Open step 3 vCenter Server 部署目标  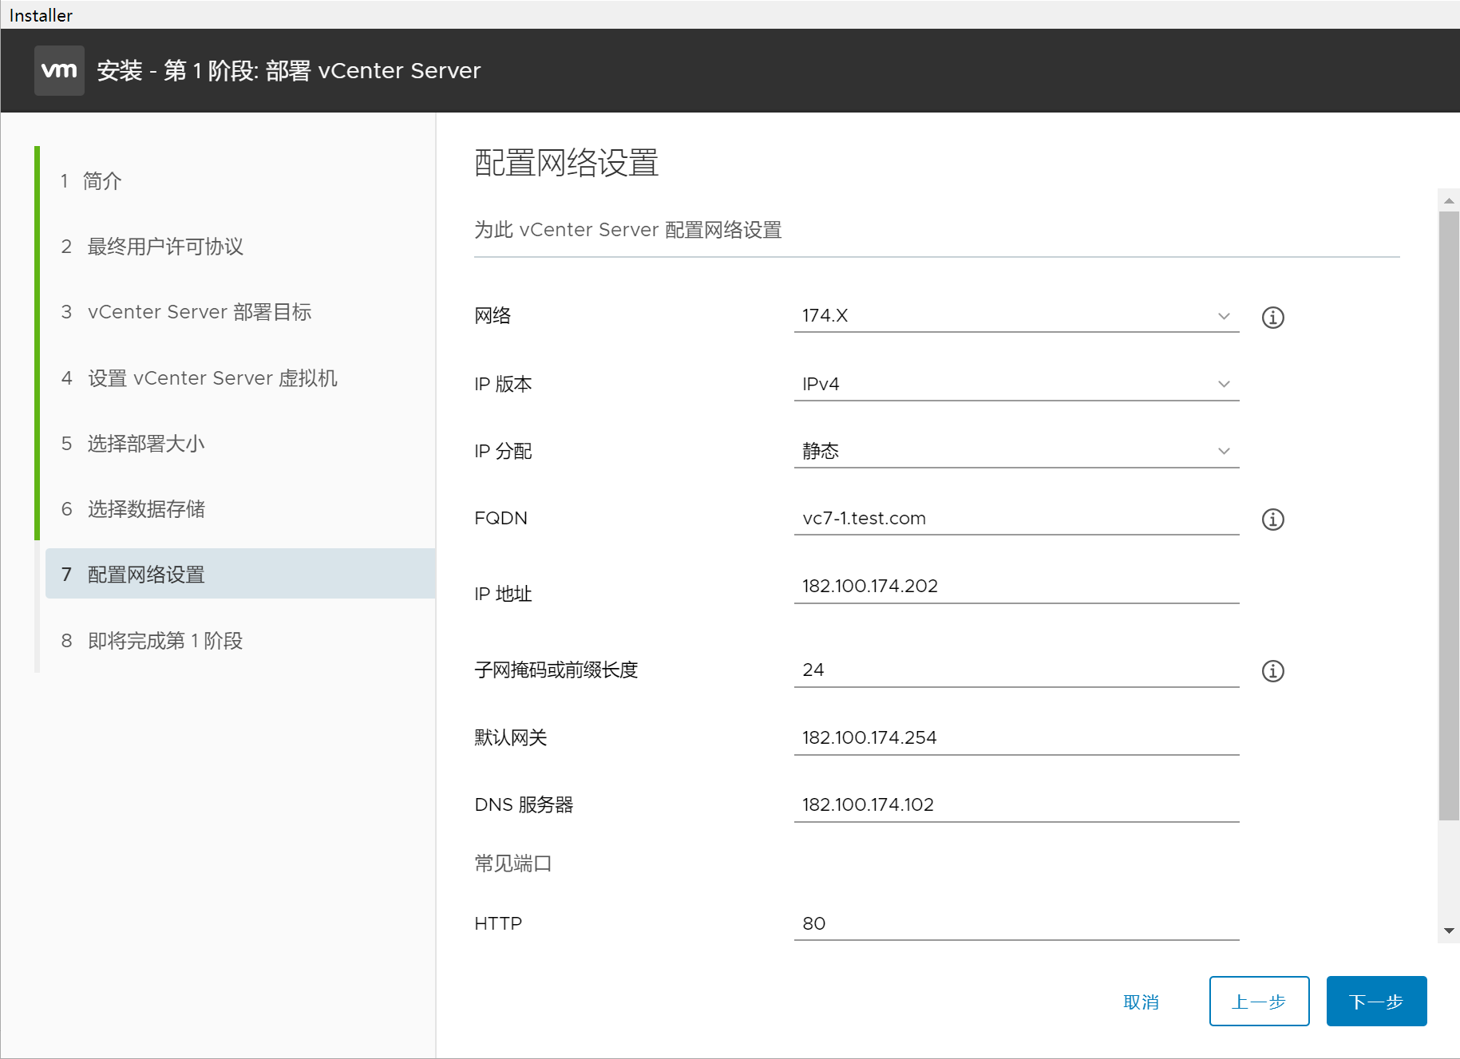tap(199, 312)
